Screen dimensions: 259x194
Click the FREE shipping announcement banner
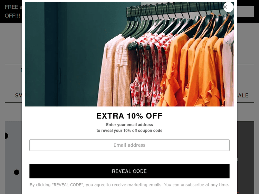click(x=13, y=11)
